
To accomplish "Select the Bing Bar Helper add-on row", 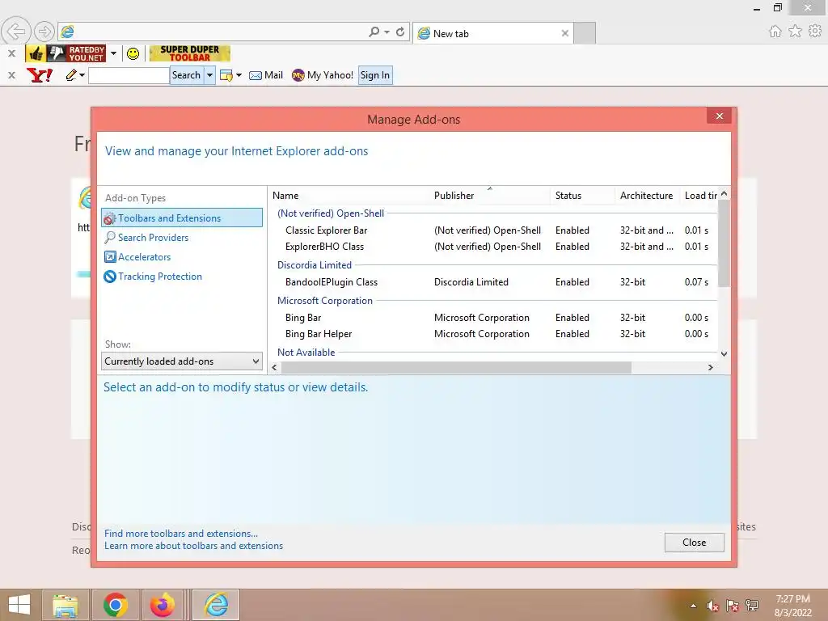I will point(493,334).
